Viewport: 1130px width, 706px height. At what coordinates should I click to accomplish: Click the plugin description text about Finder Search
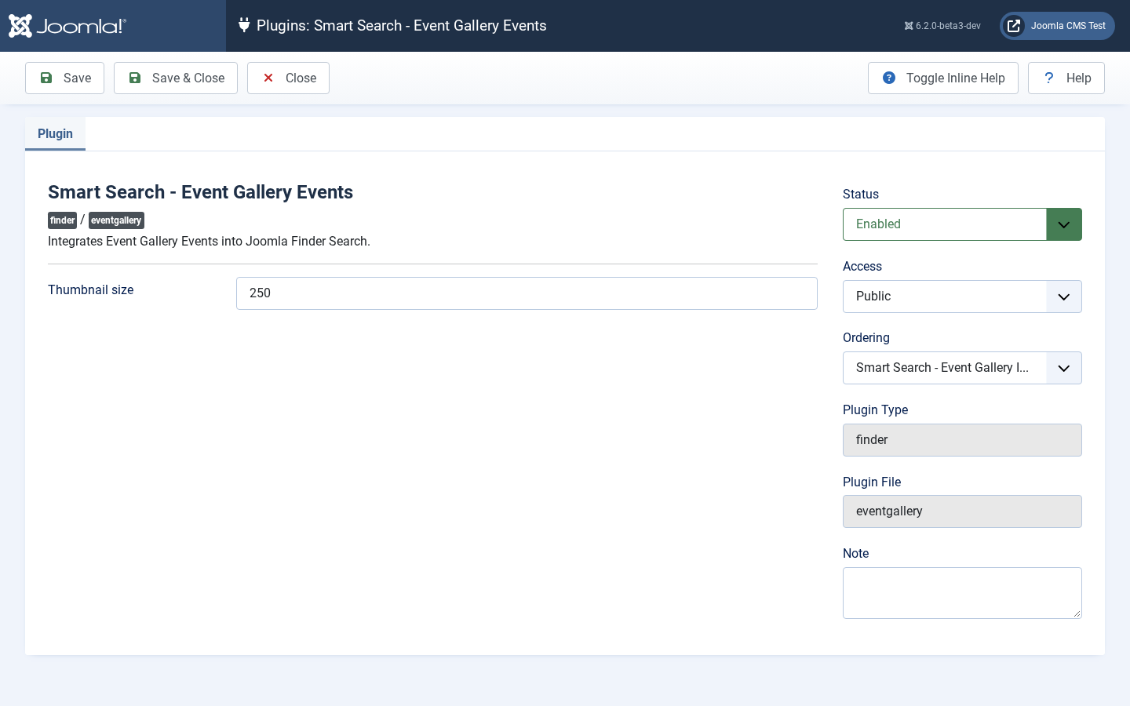pyautogui.click(x=209, y=241)
